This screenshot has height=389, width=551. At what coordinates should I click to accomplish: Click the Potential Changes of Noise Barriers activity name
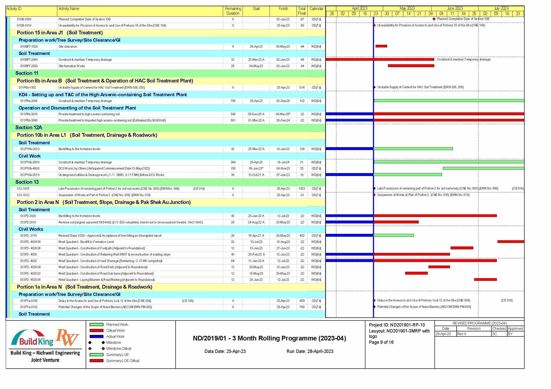[x=105, y=307]
